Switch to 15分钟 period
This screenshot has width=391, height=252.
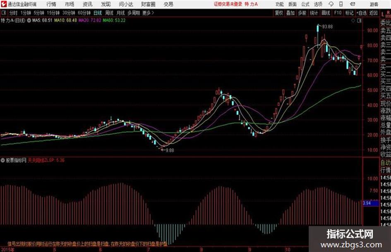click(x=53, y=13)
